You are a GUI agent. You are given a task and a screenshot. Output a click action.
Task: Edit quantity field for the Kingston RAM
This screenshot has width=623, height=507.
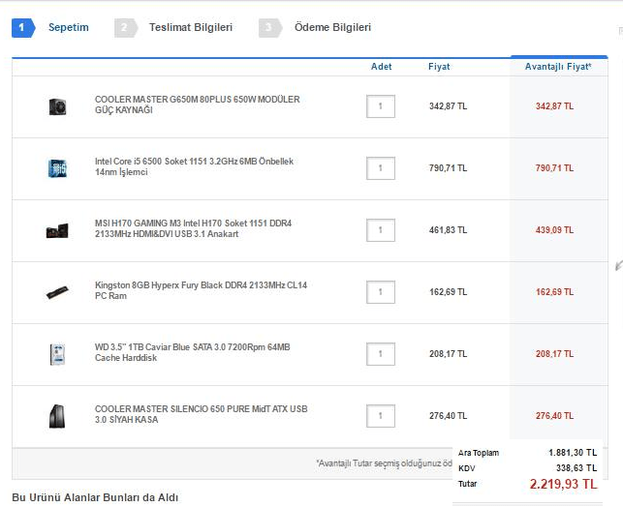pos(381,292)
